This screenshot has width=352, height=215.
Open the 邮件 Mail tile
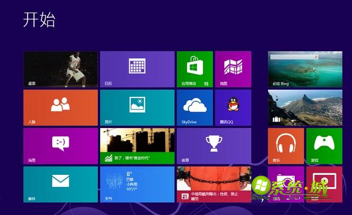point(61,184)
